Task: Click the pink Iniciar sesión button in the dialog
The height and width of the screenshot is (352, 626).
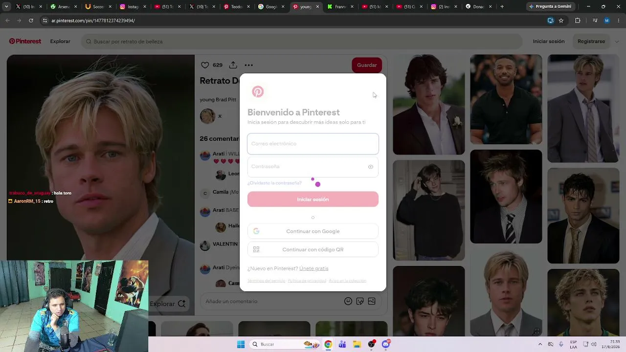Action: [x=313, y=199]
